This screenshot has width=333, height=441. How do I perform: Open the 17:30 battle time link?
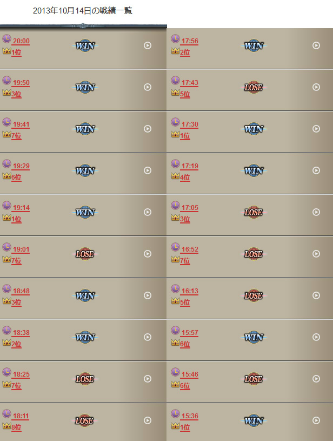190,124
